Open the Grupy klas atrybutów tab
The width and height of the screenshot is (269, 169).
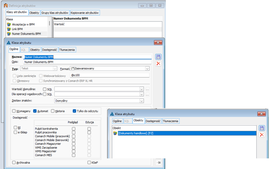click(55, 13)
